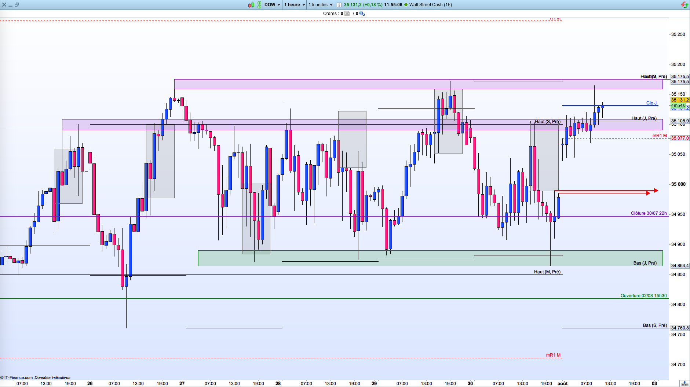Select the Clôture 30/07 22h line label
The width and height of the screenshot is (690, 387).
click(649, 213)
